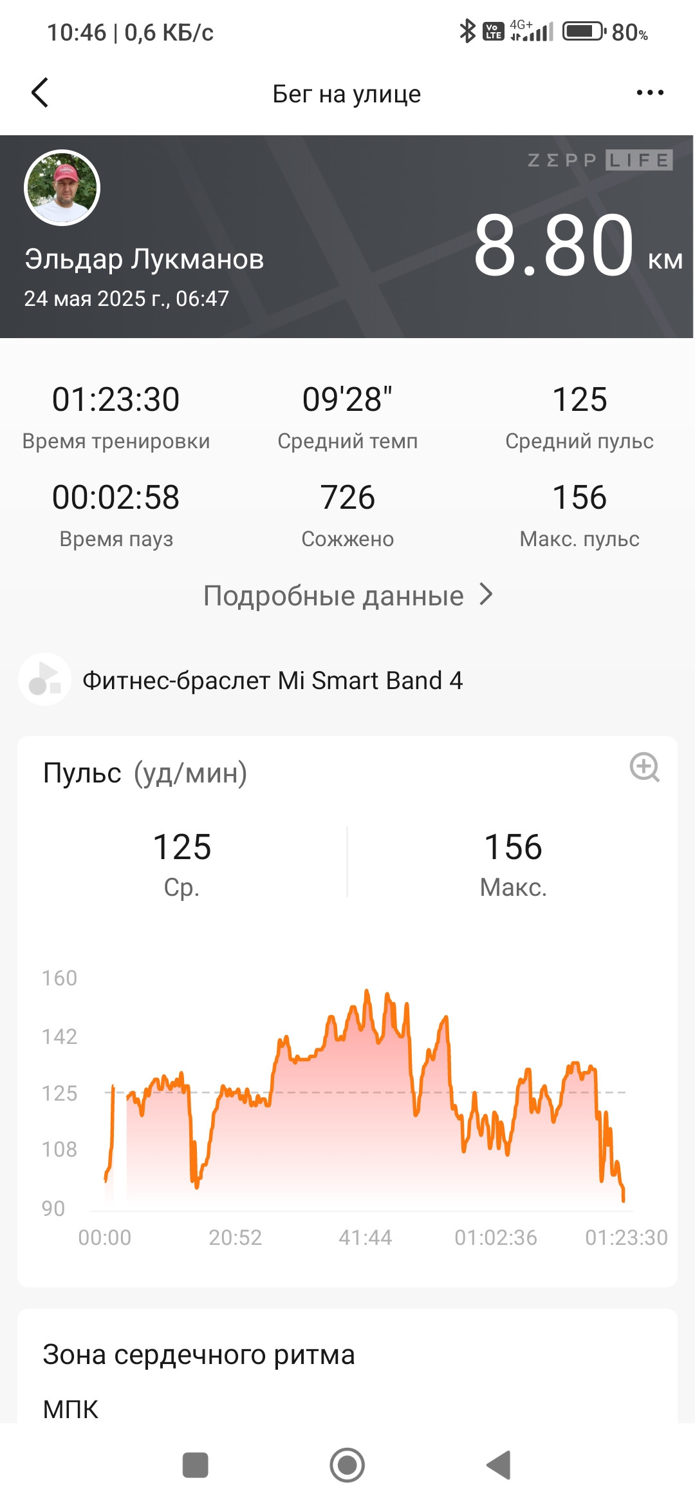Tap the back arrow icon
This screenshot has height=1507, width=695.
point(40,93)
